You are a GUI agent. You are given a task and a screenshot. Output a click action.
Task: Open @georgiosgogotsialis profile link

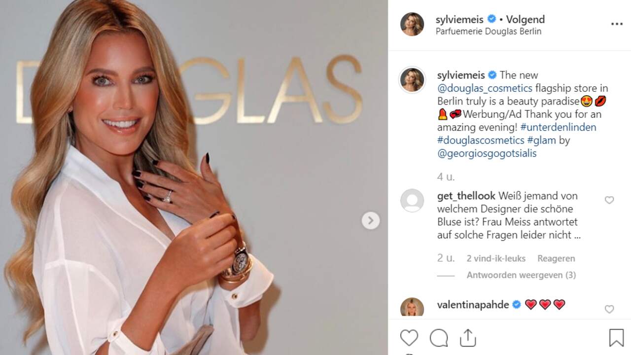[487, 153]
